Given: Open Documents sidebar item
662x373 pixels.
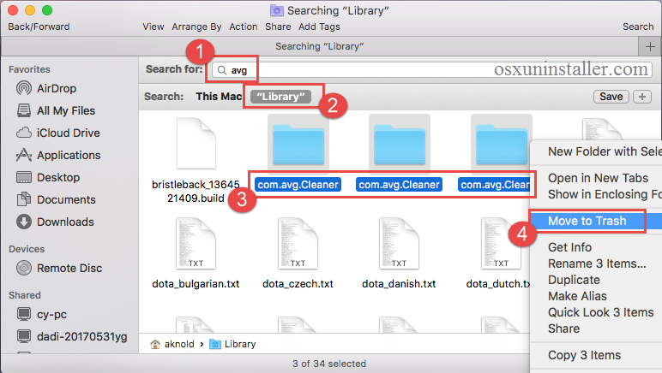Looking at the screenshot, I should [x=56, y=199].
